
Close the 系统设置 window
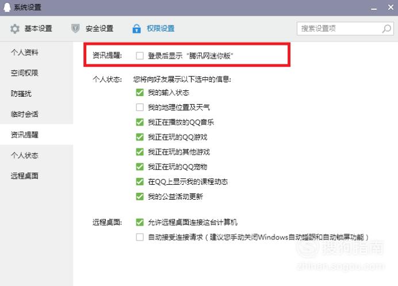391,7
